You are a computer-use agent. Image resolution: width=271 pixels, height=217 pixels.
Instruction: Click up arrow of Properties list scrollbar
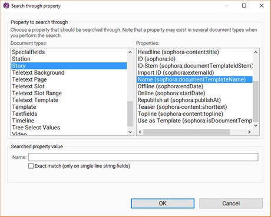[x=256, y=52]
